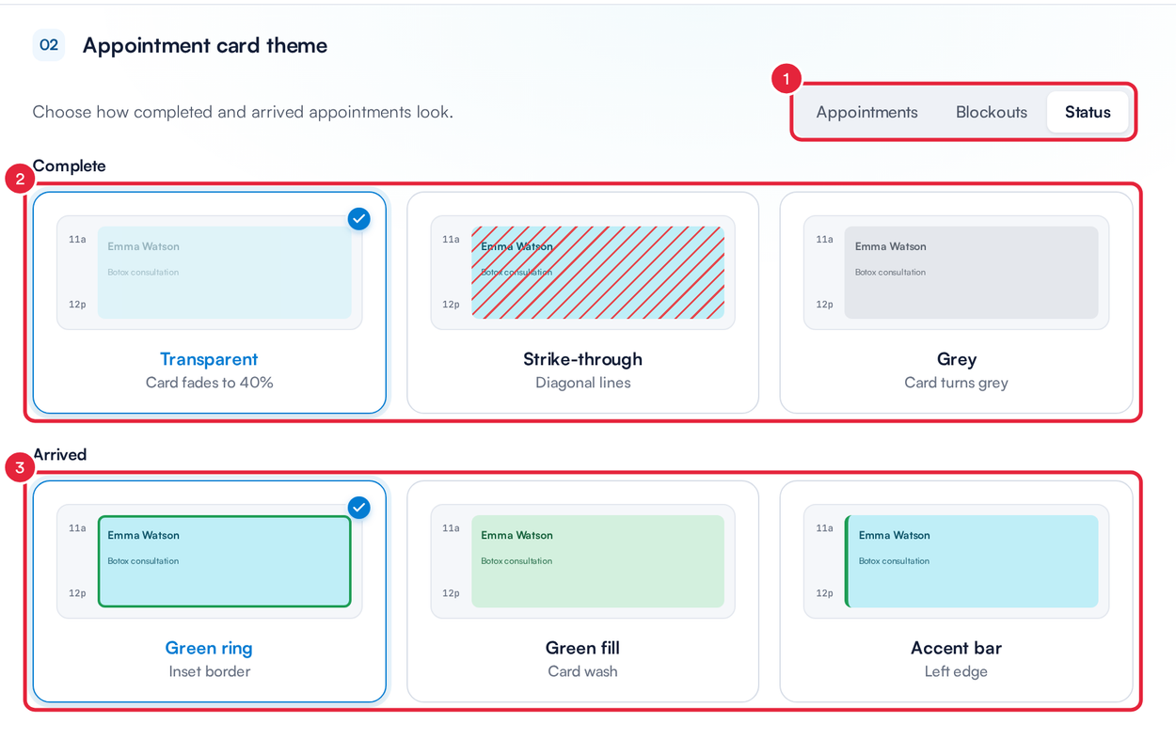Switch to the Blockouts tab

click(991, 112)
